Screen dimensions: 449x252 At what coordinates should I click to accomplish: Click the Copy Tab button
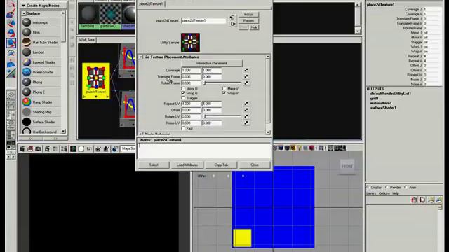[221, 165]
